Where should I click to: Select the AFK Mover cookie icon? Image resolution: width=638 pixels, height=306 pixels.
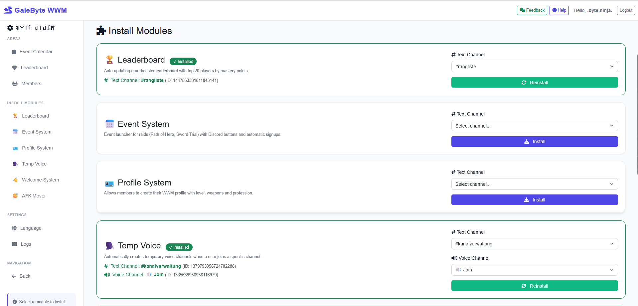[15, 196]
